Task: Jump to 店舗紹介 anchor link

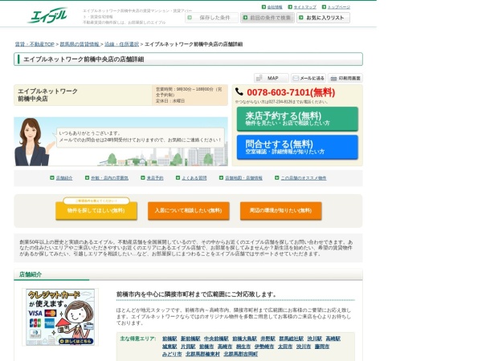Action: point(64,178)
